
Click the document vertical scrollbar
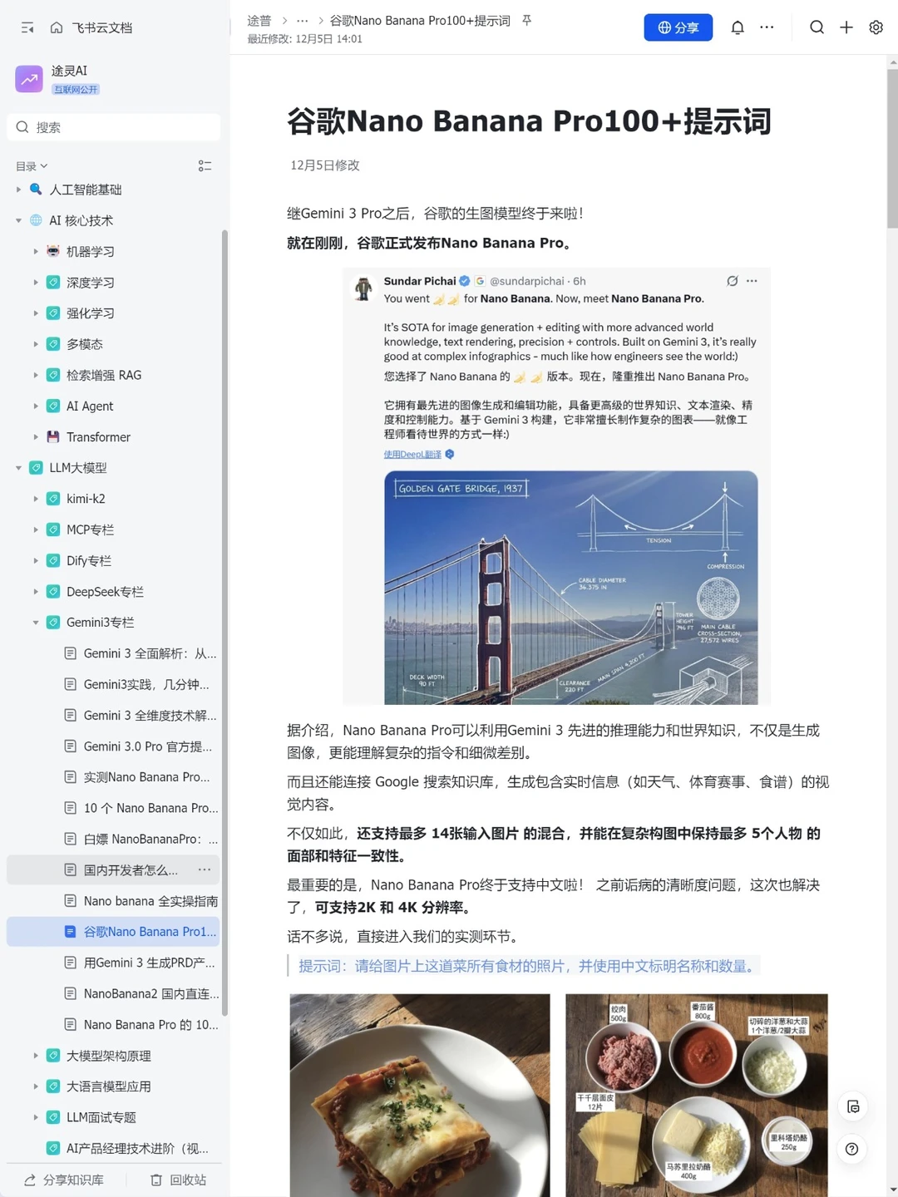(892, 148)
